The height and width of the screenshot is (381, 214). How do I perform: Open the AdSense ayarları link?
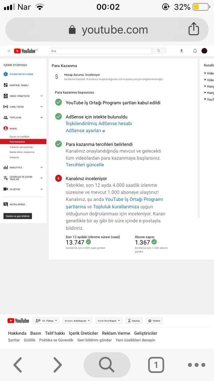83,131
